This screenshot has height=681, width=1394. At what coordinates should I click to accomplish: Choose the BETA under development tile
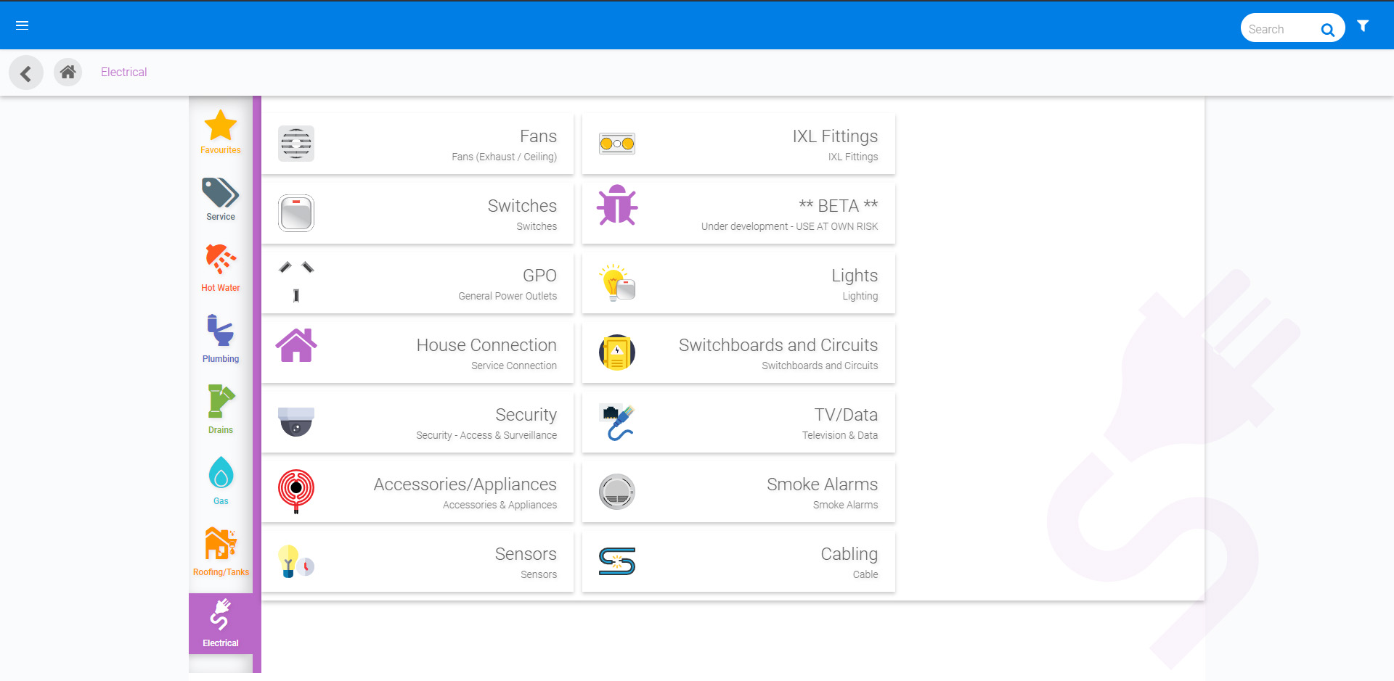[738, 214]
